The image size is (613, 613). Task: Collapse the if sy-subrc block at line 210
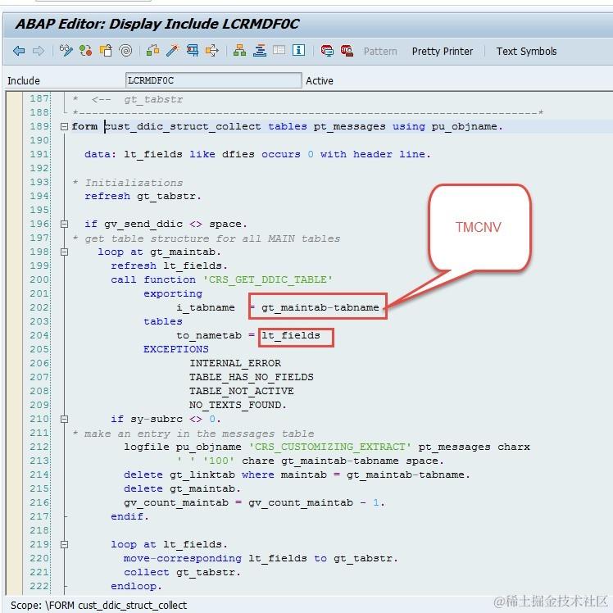(65, 419)
